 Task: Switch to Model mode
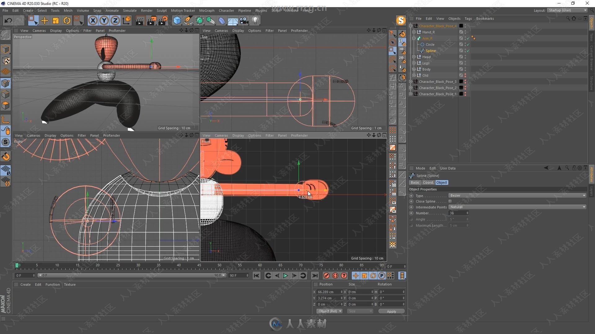pos(6,49)
